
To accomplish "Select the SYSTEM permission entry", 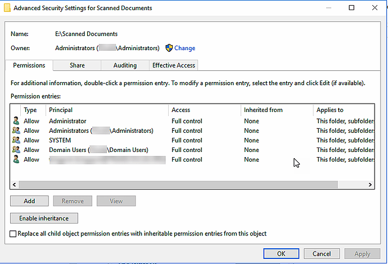I will (60, 140).
